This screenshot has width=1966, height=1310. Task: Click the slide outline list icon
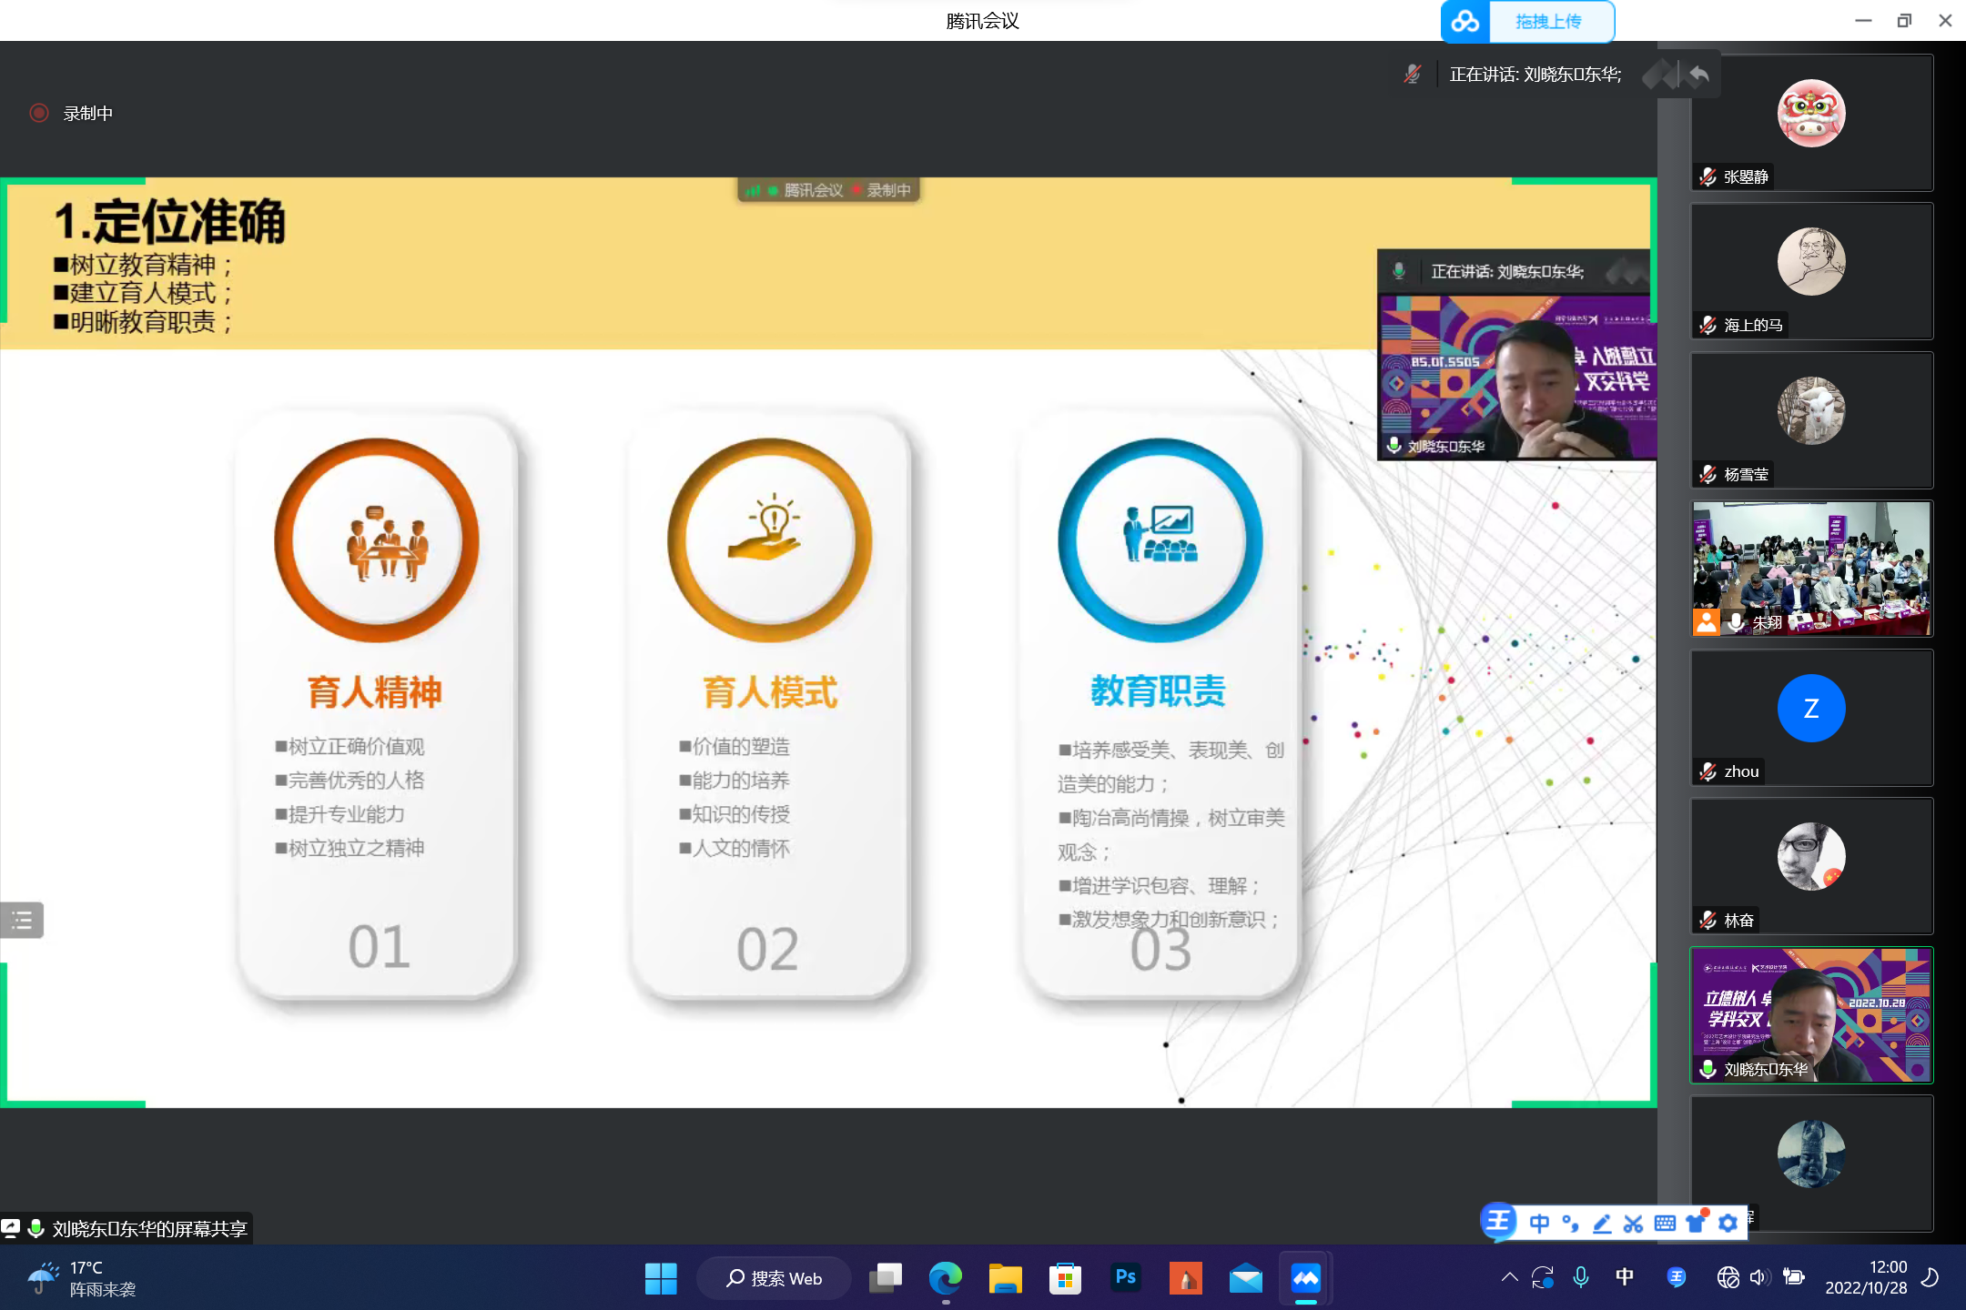(x=22, y=921)
